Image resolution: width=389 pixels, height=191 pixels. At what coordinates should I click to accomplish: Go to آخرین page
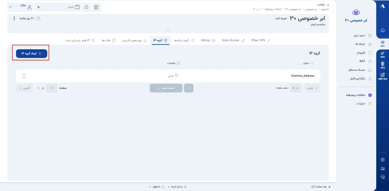tap(24, 88)
